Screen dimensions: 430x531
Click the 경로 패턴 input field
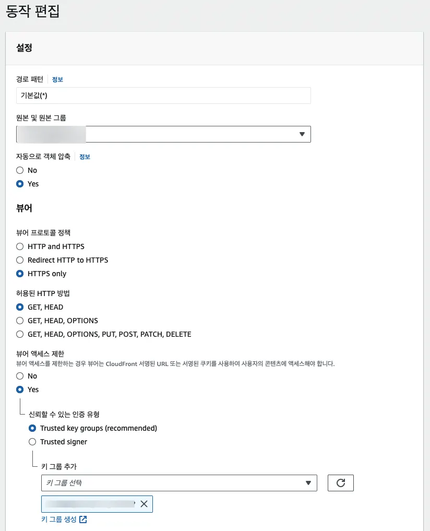click(163, 96)
